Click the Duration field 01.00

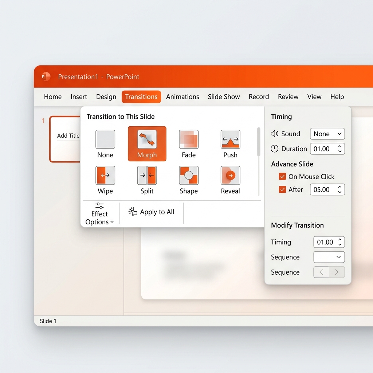(327, 149)
